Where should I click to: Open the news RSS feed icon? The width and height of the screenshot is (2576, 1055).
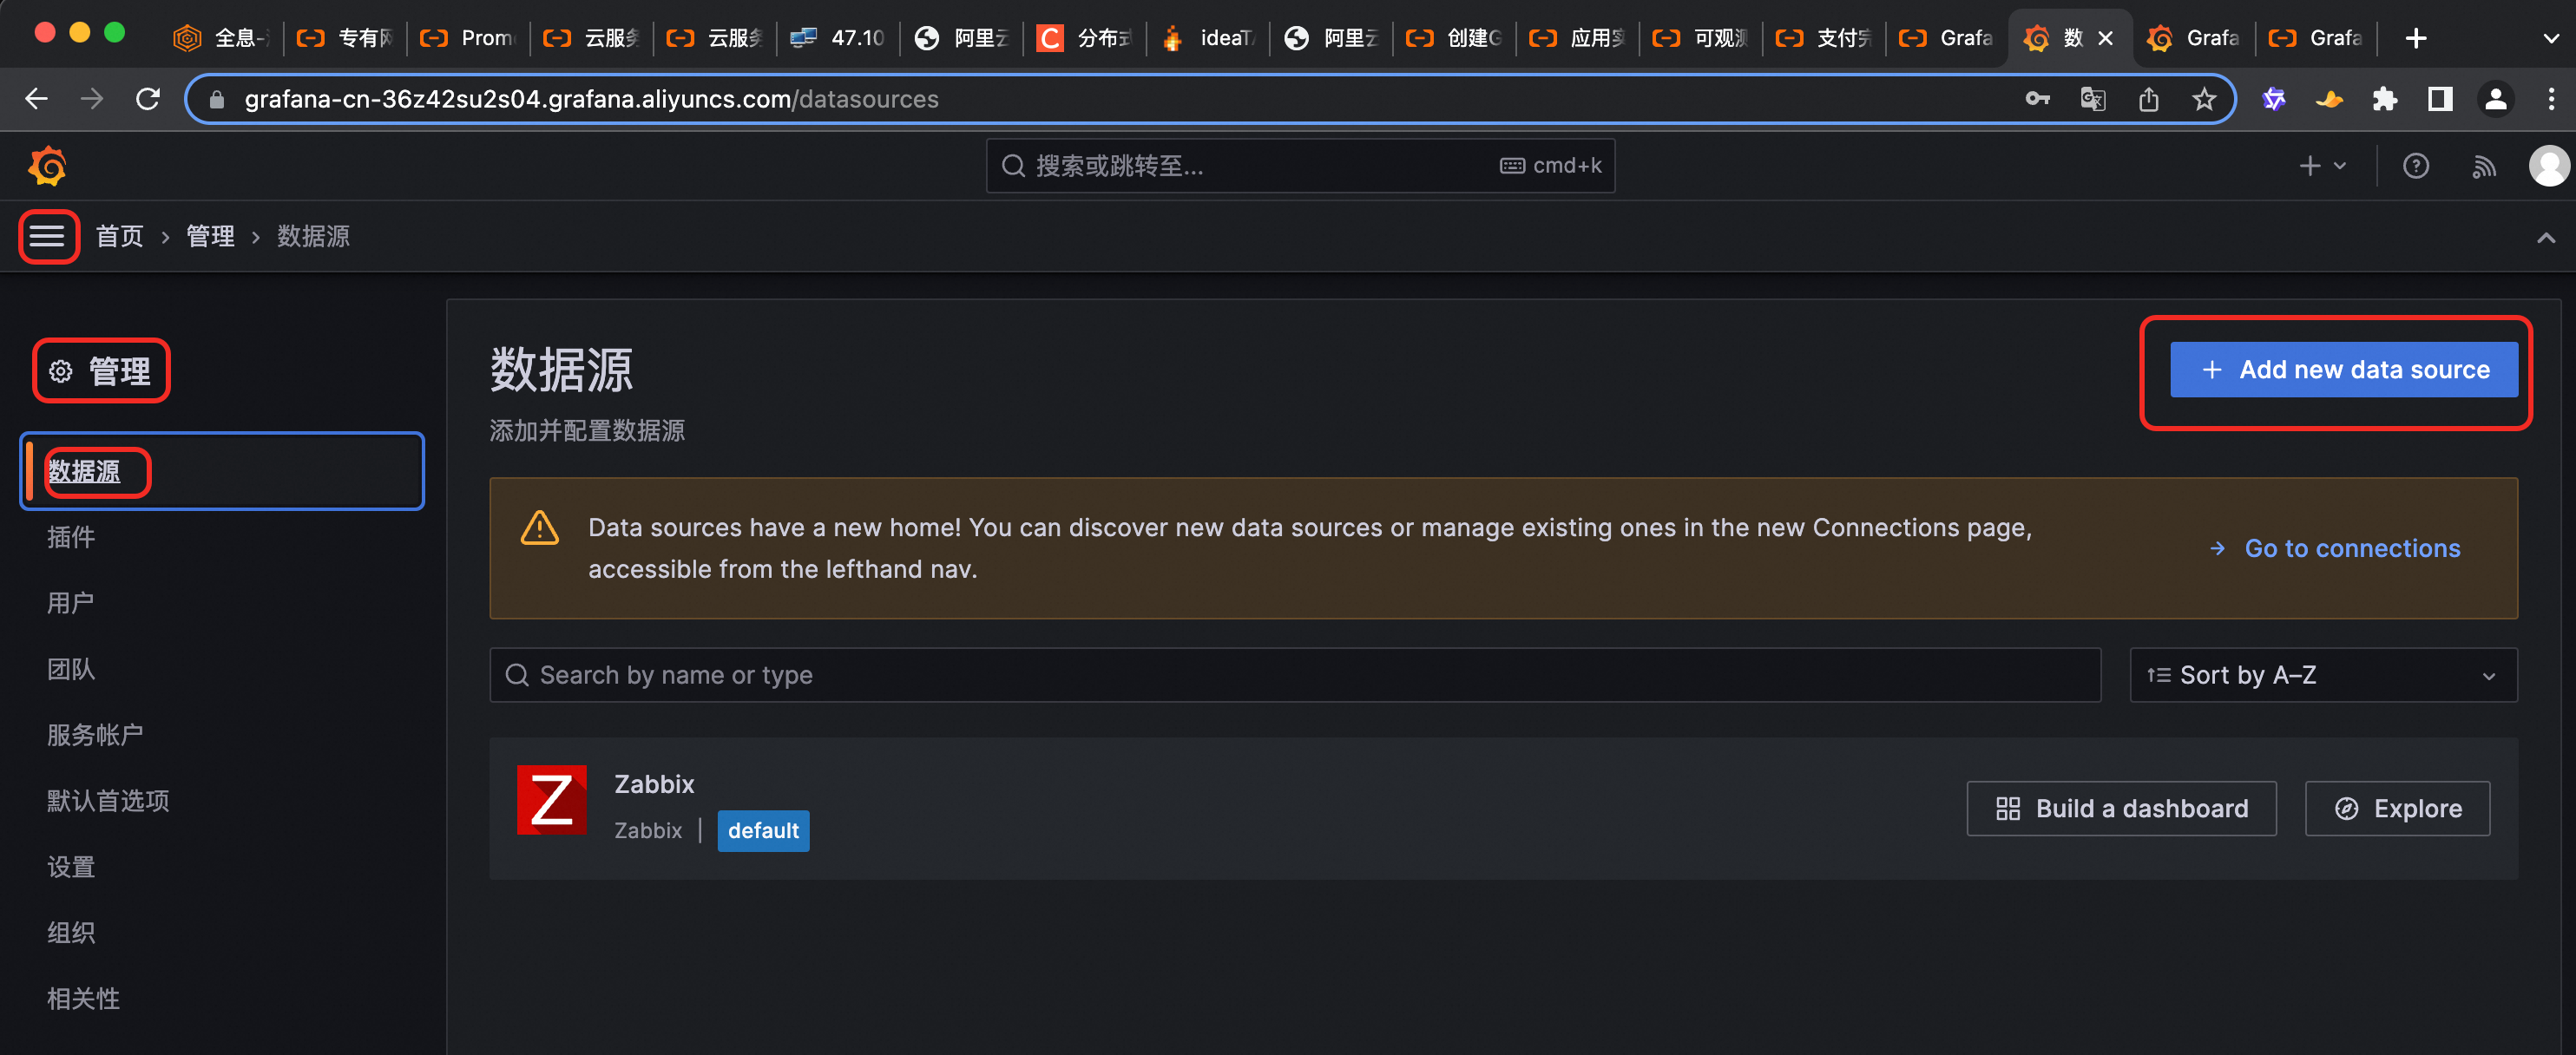tap(2484, 166)
